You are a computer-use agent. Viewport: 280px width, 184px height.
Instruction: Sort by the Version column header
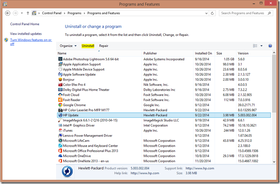[243, 53]
